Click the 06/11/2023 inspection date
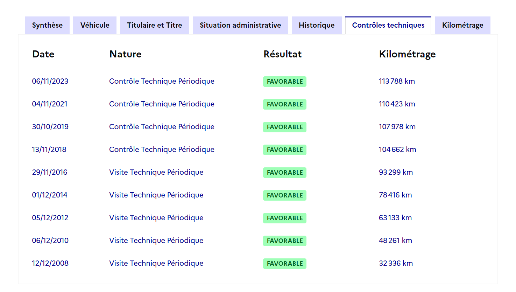The height and width of the screenshot is (292, 516). pos(50,81)
